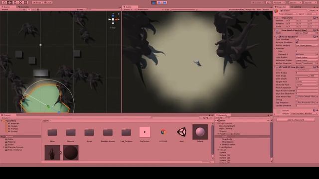Open the Layers dropdown
This screenshot has height=179, width=319.
tap(296, 2)
